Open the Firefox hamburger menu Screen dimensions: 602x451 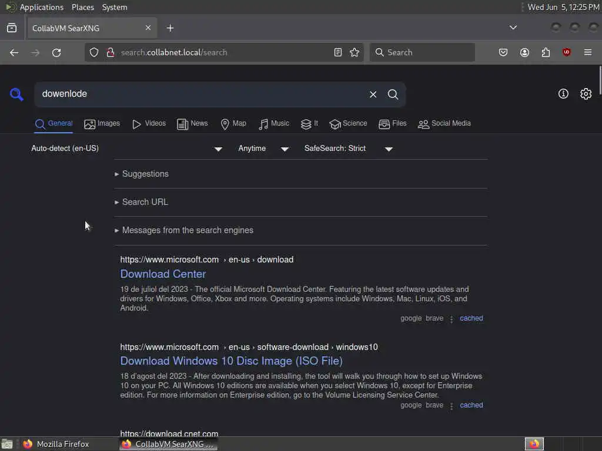[x=587, y=52]
